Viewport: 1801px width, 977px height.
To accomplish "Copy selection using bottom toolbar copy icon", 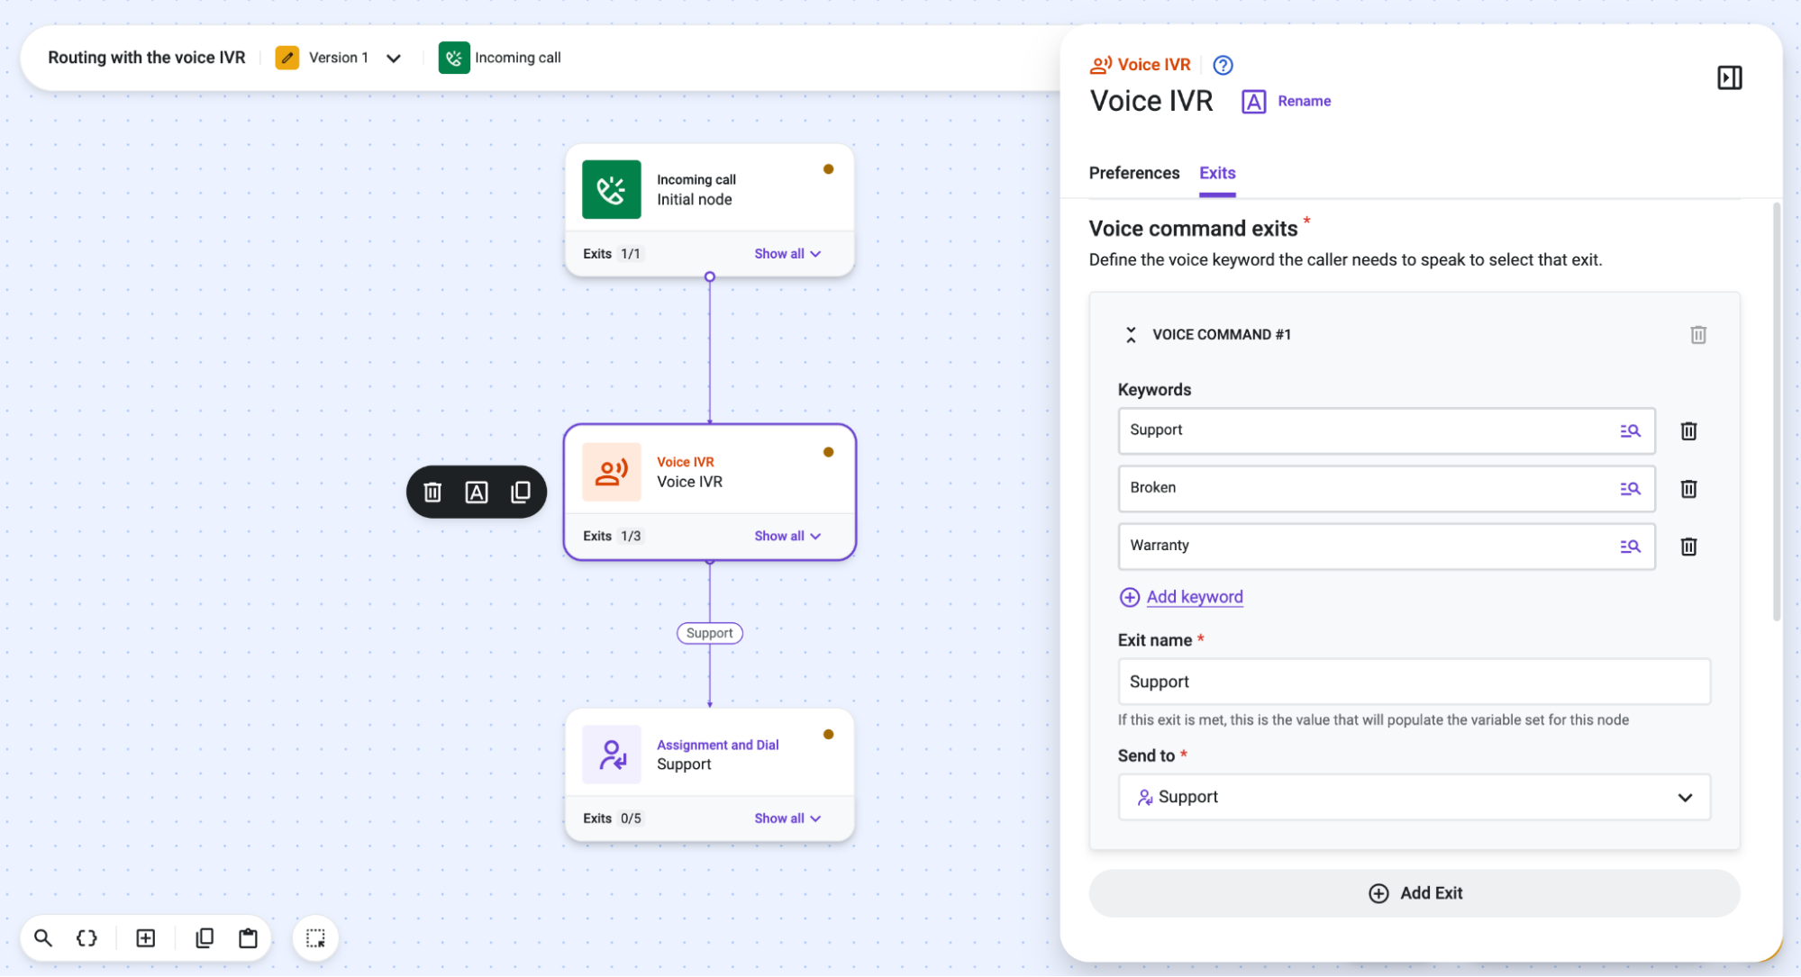I will (205, 938).
